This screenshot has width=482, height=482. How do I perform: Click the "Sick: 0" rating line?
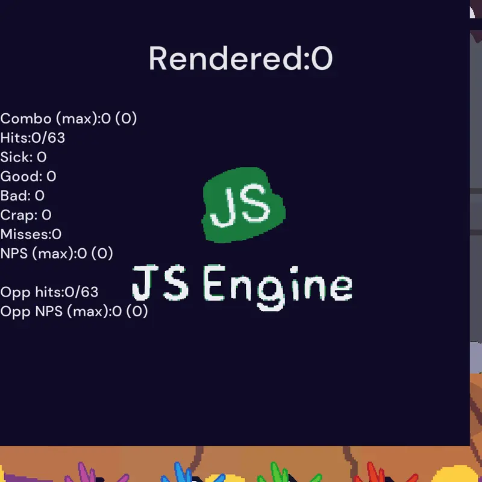point(23,157)
